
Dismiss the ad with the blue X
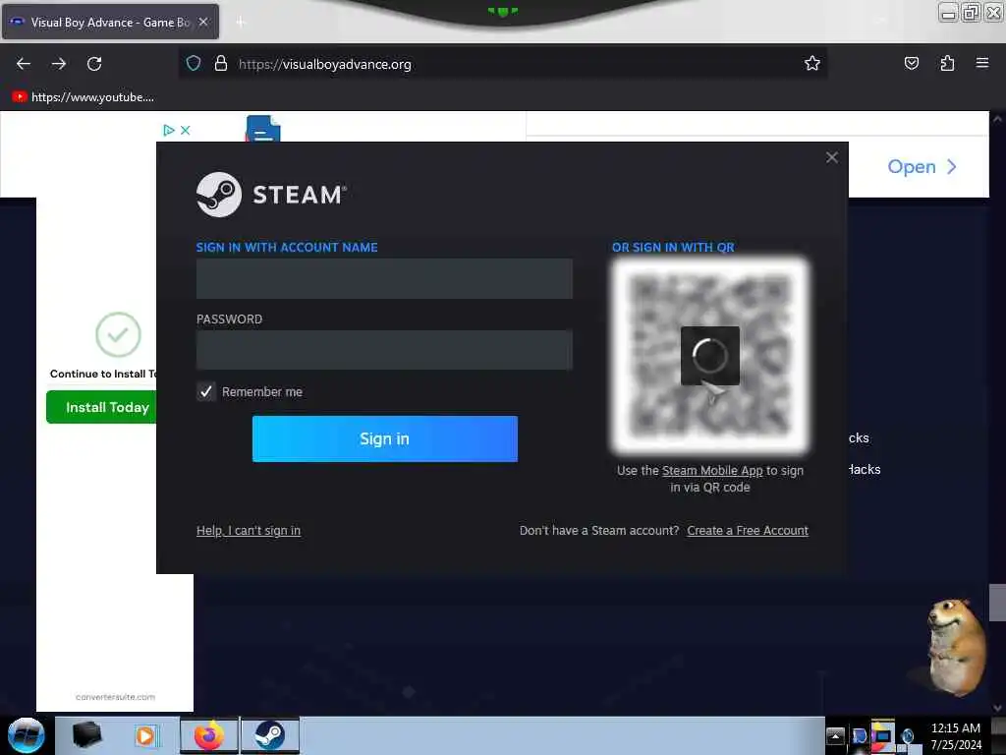[x=186, y=131]
